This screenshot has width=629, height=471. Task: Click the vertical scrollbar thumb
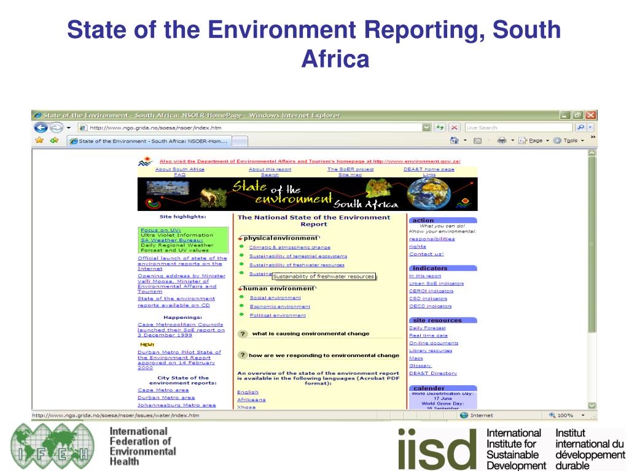[592, 244]
